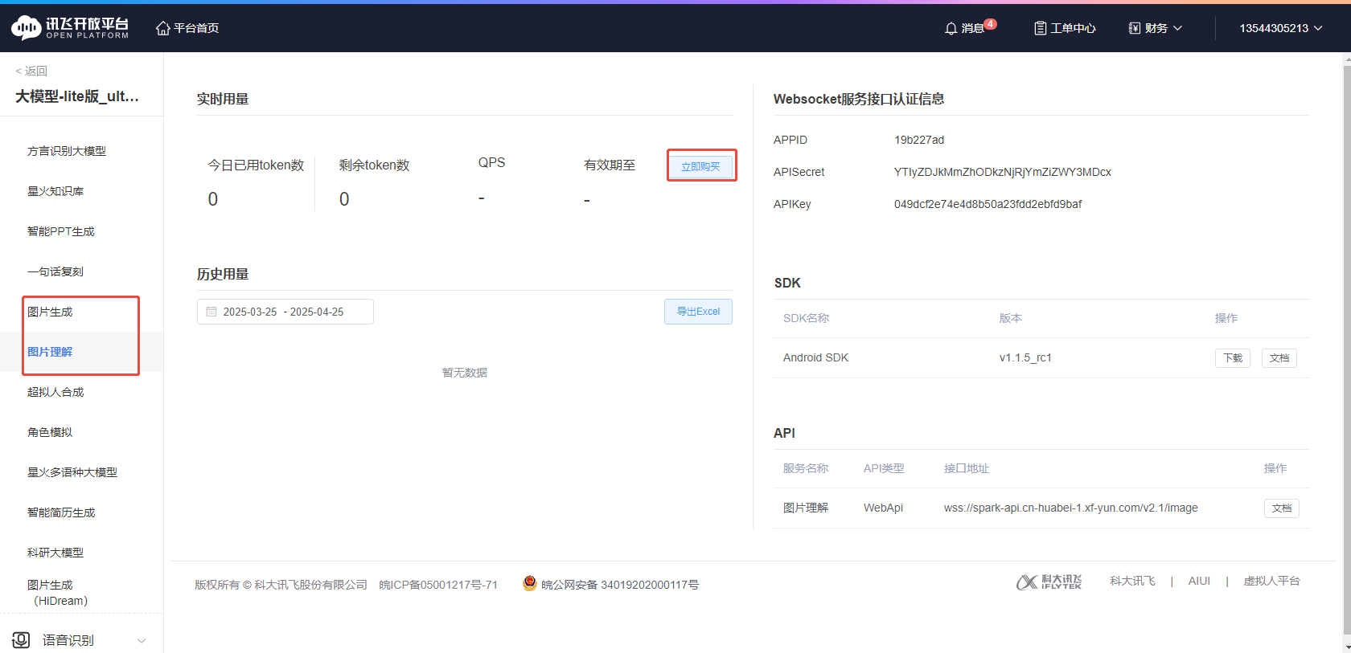Click the SDK version v1.1.5_rc1

(x=1025, y=357)
